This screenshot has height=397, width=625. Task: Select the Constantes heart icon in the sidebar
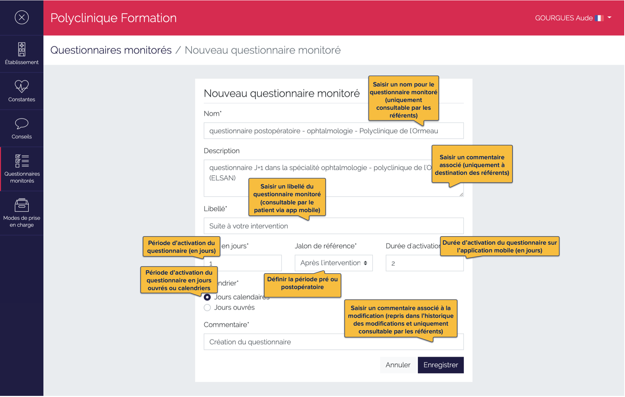(x=22, y=86)
